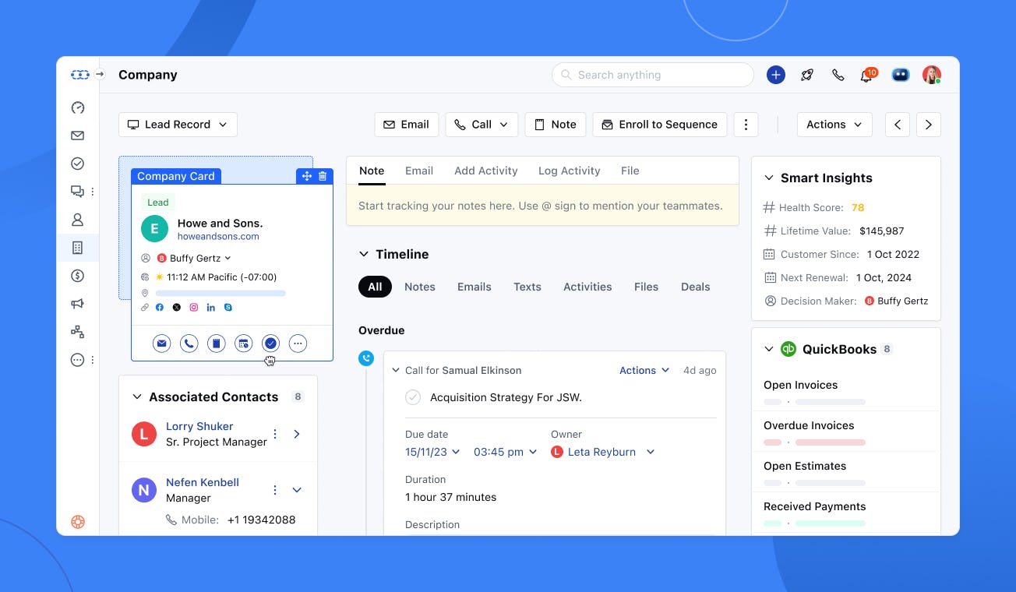Mark Acquisition Strategy For JSW task complete
The image size is (1016, 592).
tap(413, 397)
